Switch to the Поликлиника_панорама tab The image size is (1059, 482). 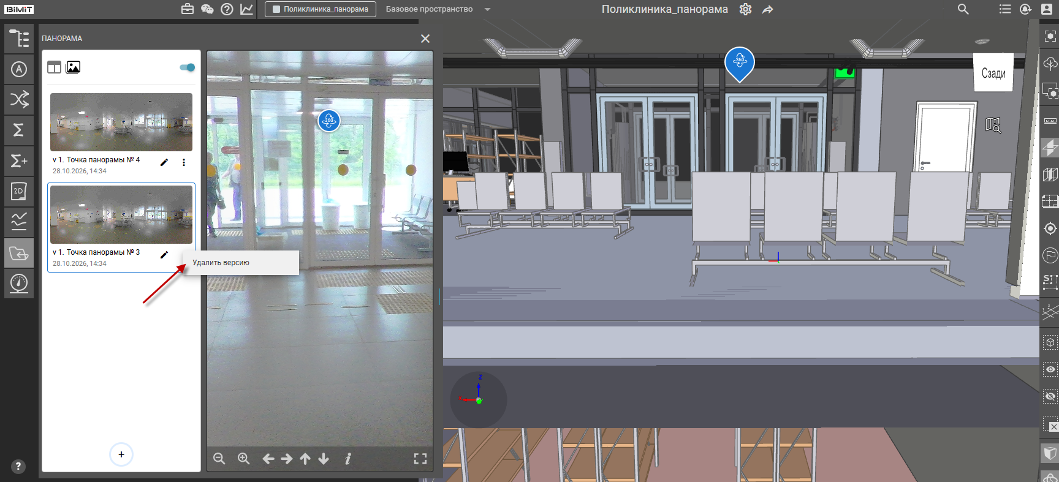(321, 9)
